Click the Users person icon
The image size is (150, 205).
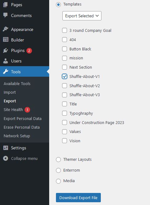tap(6, 61)
